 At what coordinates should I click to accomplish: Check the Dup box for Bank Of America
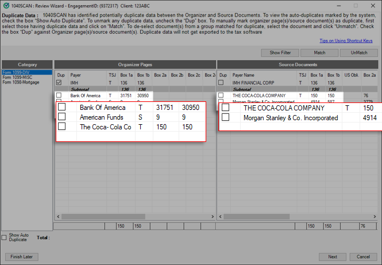coord(61,107)
